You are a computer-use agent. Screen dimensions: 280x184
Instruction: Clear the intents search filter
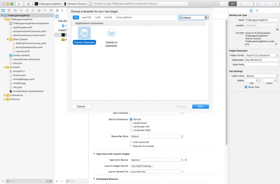point(206,18)
